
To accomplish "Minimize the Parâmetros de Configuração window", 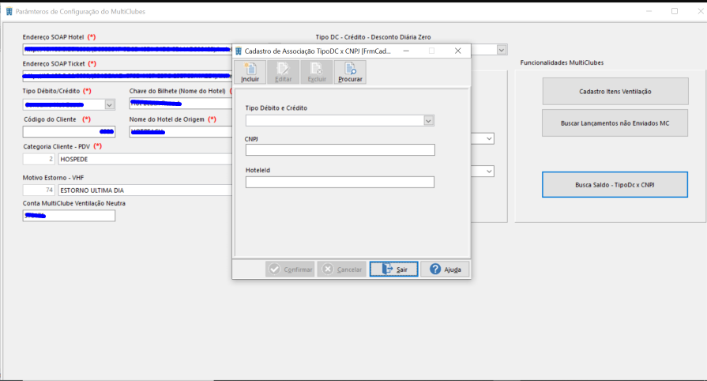I will [x=649, y=11].
